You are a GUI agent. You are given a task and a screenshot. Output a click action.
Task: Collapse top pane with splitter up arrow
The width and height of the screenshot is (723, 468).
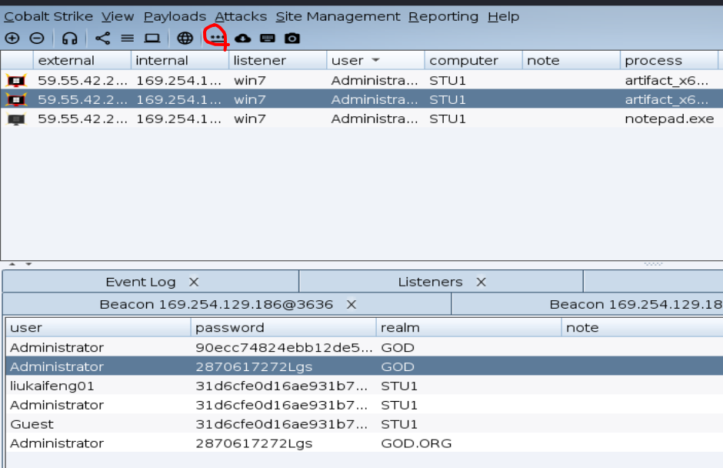coord(12,264)
